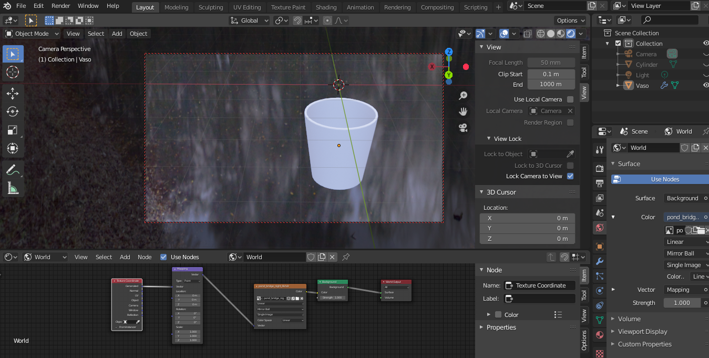Activate the Annotate pencil tool

coord(13,170)
